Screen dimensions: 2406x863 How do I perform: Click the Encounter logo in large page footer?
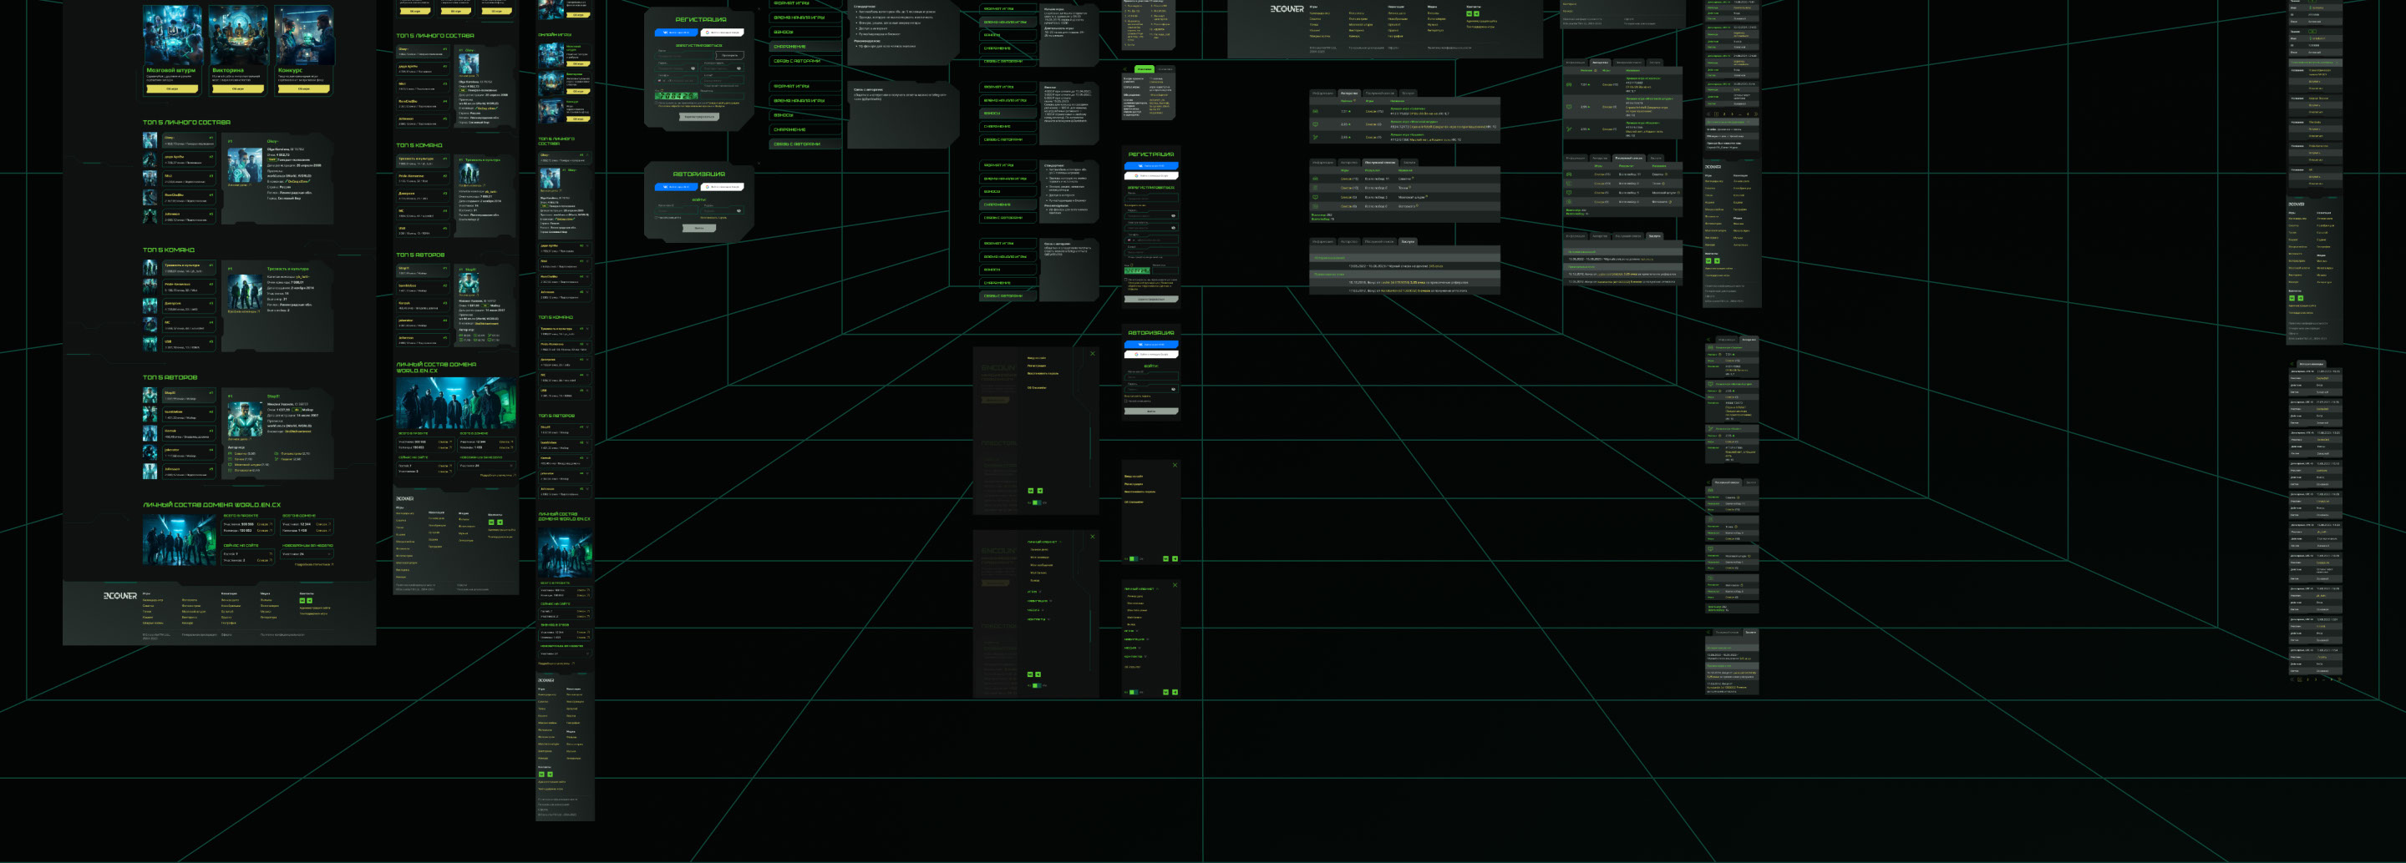[x=119, y=596]
